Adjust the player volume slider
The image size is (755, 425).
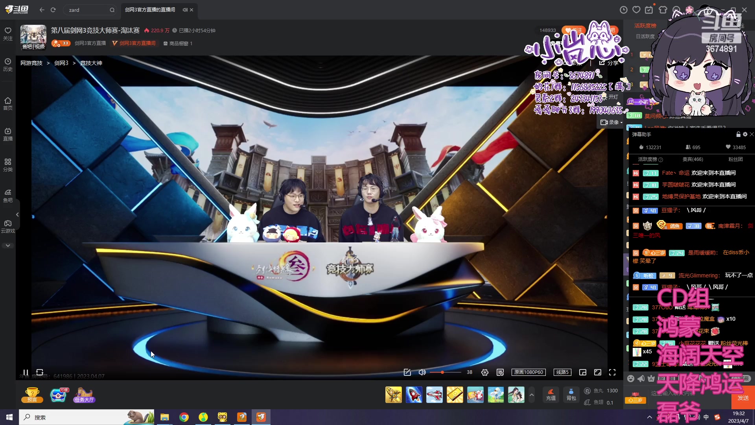[x=445, y=372]
